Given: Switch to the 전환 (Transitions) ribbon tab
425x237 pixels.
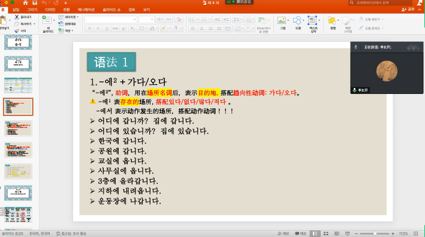Looking at the screenshot, I should coord(67,10).
